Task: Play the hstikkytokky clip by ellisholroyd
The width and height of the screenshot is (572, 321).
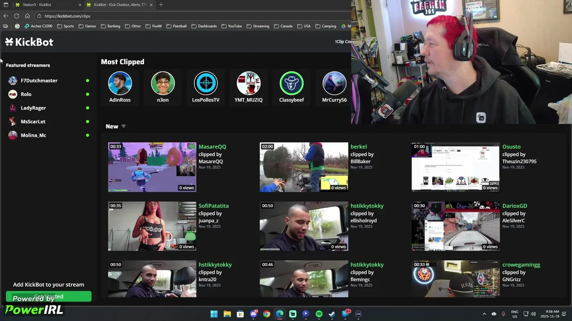Action: tap(304, 226)
